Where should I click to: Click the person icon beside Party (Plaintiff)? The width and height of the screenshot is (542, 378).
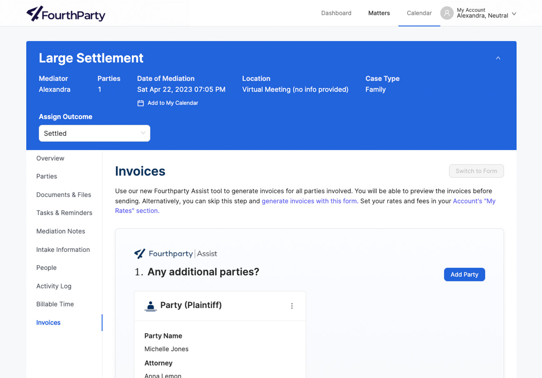pyautogui.click(x=151, y=305)
